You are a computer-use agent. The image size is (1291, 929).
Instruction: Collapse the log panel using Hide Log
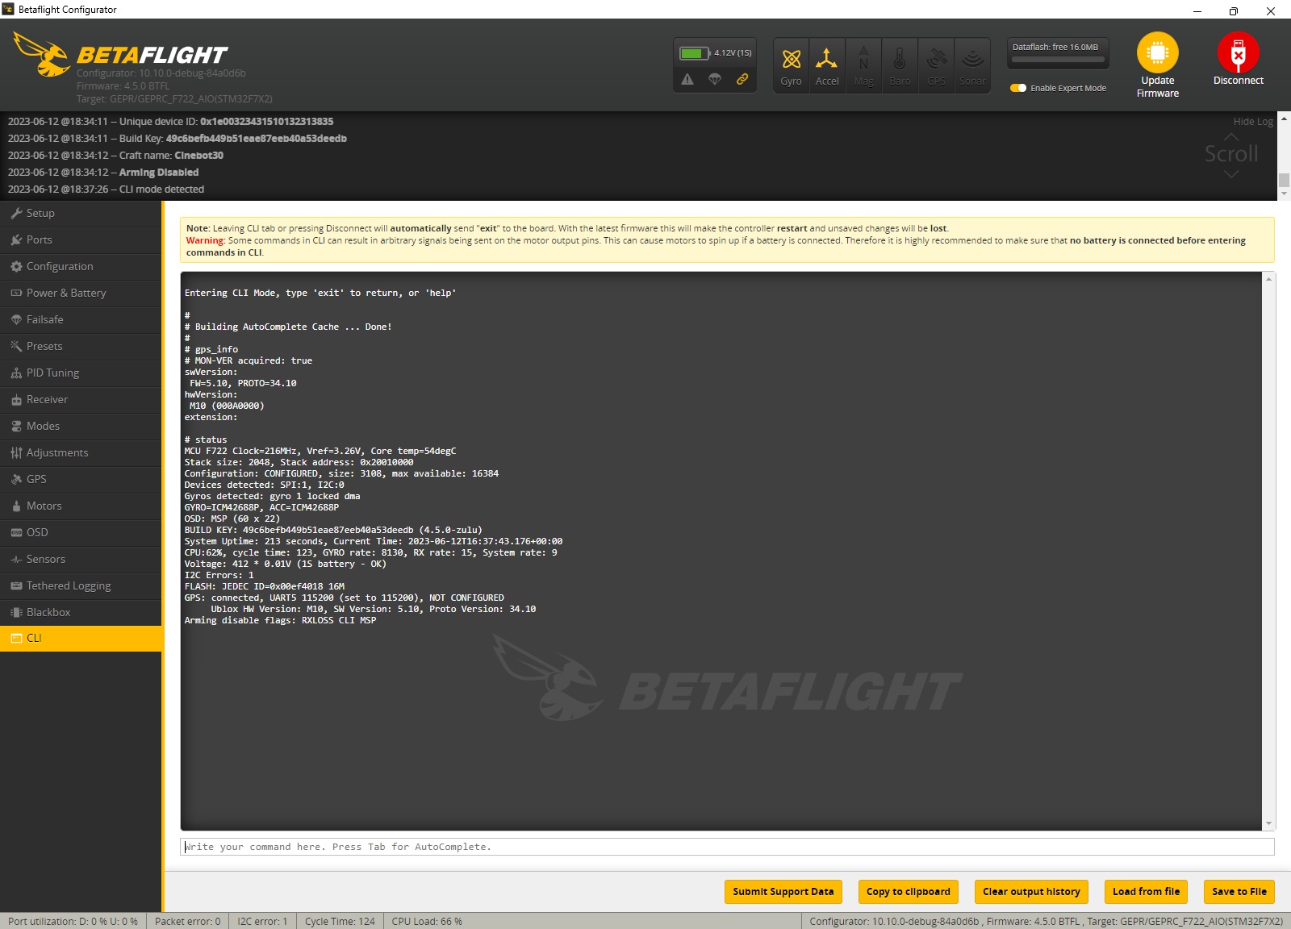tap(1252, 122)
